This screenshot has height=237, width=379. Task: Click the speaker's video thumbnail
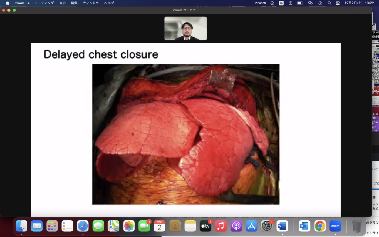(x=185, y=29)
